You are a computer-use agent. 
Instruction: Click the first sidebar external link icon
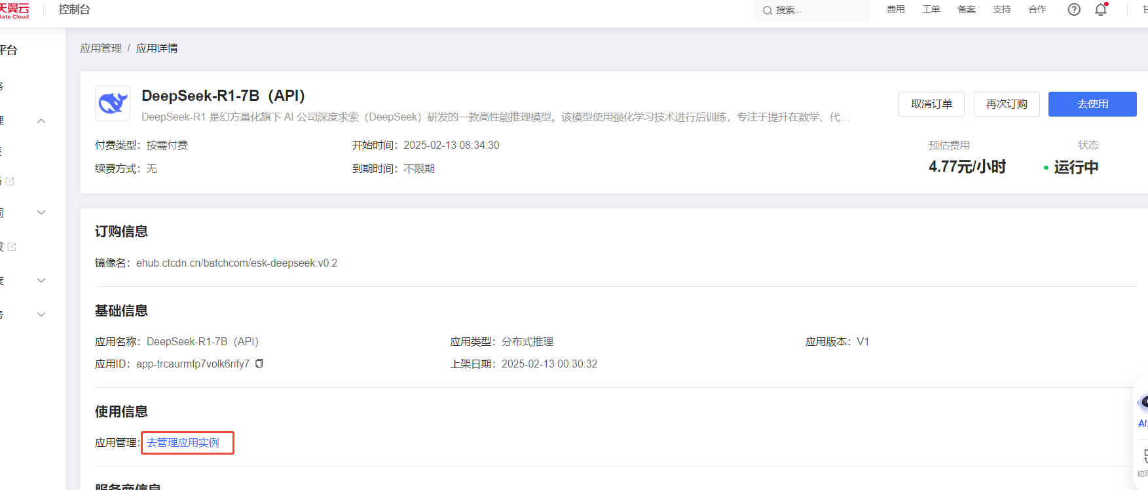click(10, 181)
